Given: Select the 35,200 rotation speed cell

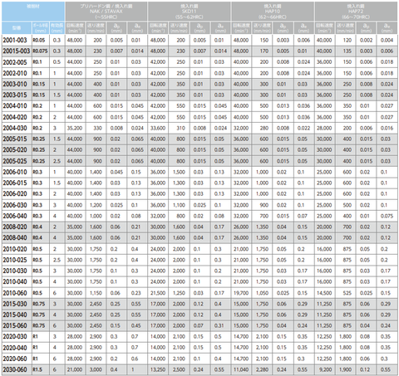Looking at the screenshot, I should coord(76,128).
